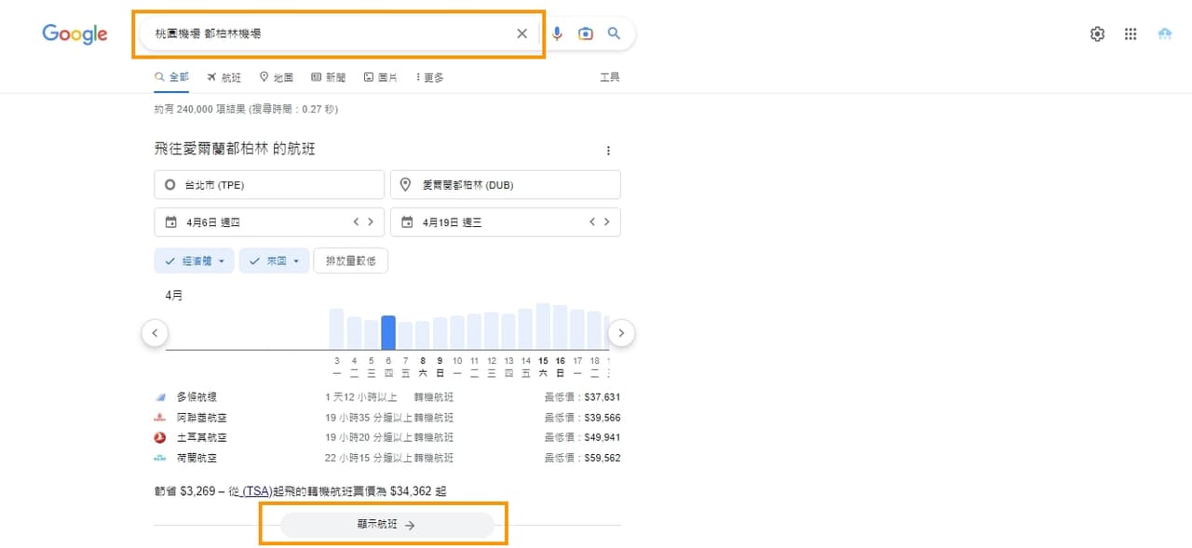Edit the destination field 愛爾蘭都柏林 (DUB)
This screenshot has height=548, width=1192.
(506, 185)
